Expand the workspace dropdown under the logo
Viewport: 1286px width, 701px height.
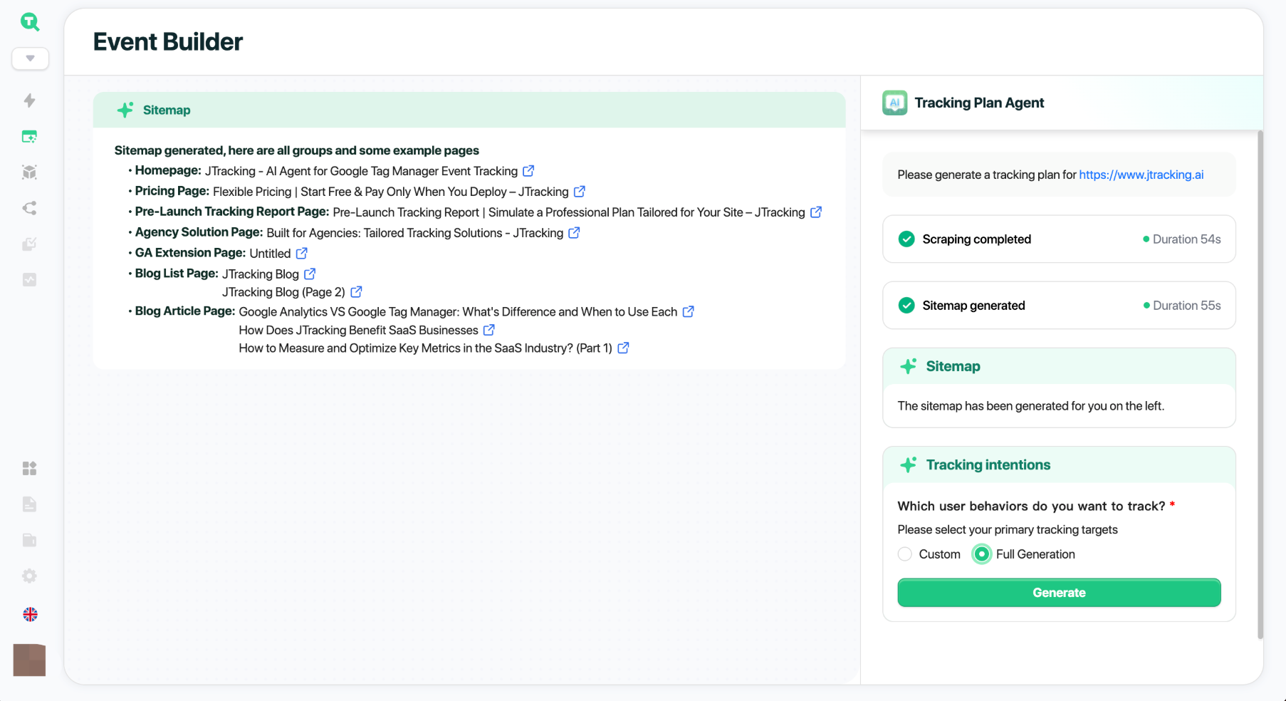30,58
